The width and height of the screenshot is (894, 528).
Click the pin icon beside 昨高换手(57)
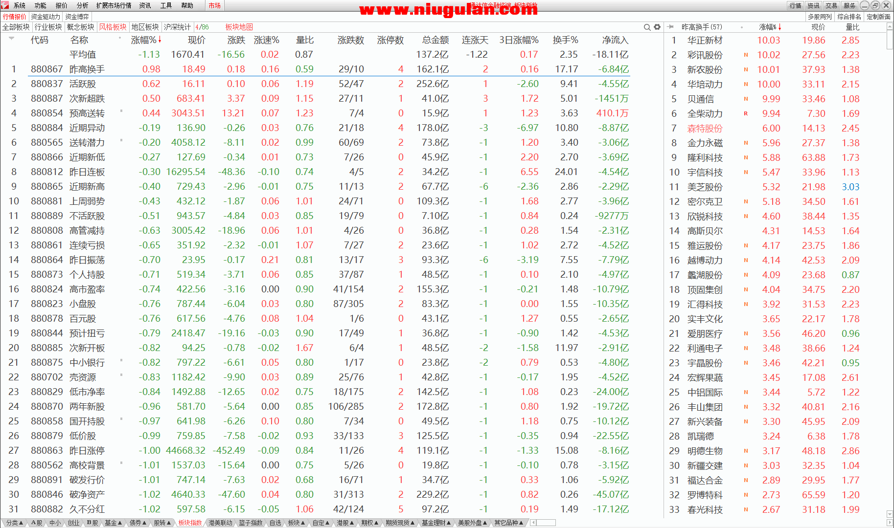click(670, 27)
